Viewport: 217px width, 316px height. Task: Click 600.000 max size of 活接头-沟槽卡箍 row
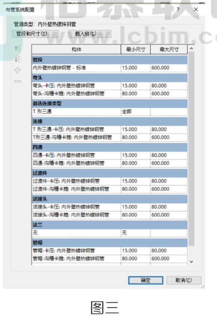tap(169, 215)
